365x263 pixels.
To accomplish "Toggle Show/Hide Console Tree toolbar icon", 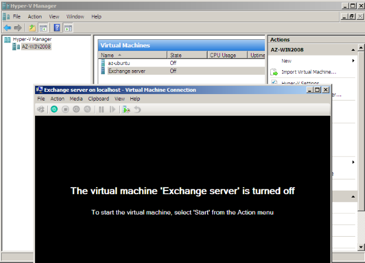I will pos(43,28).
